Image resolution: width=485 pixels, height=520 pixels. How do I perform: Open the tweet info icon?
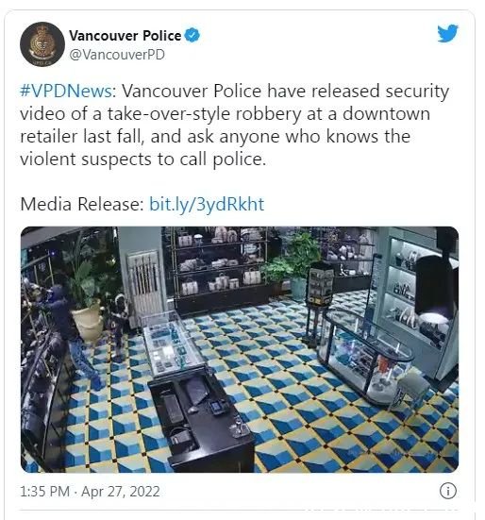[x=448, y=491]
